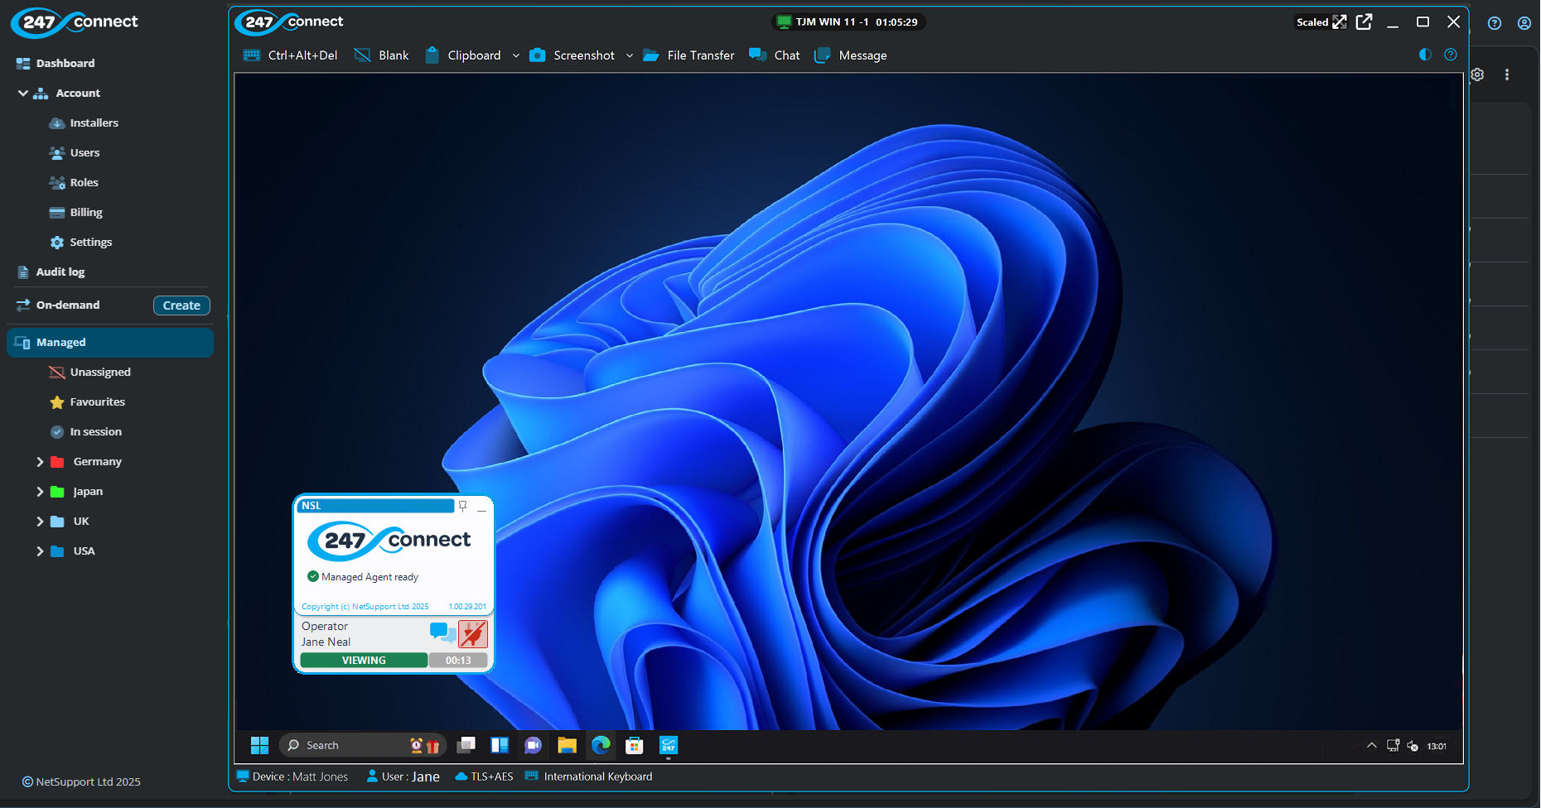Click the Create on-demand button
Image resolution: width=1541 pixels, height=808 pixels.
pyautogui.click(x=181, y=305)
